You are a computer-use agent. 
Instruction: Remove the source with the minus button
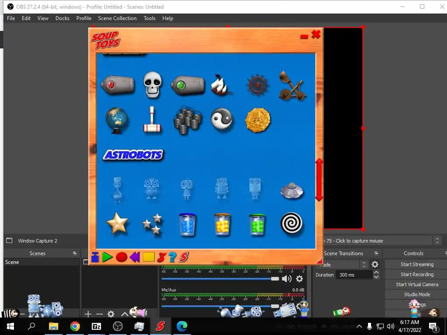(x=100, y=314)
